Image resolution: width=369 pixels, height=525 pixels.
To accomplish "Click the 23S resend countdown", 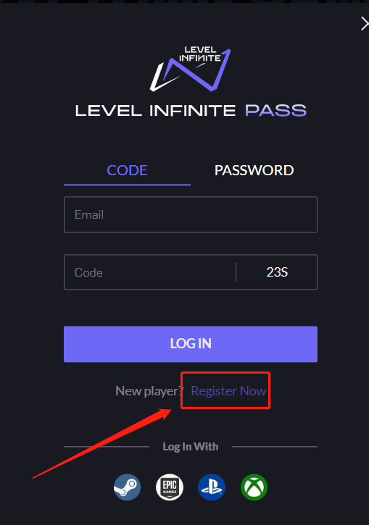I will (277, 272).
